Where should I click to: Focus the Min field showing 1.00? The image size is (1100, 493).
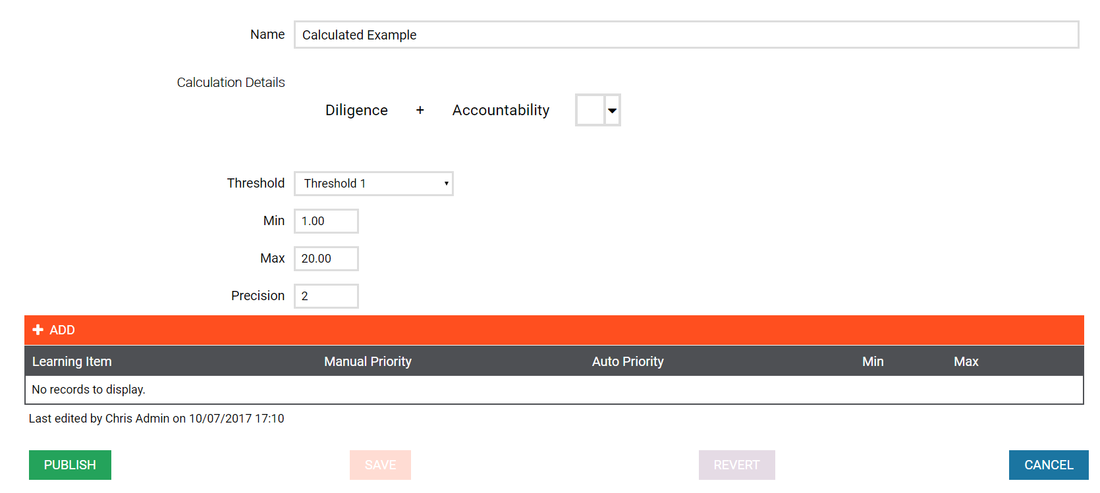[326, 221]
